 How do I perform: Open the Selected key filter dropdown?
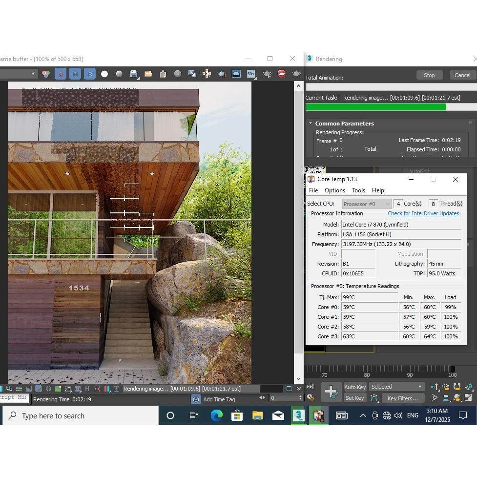pos(396,387)
